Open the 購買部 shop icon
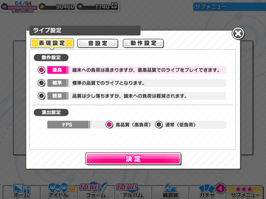 pyautogui.click(x=170, y=192)
